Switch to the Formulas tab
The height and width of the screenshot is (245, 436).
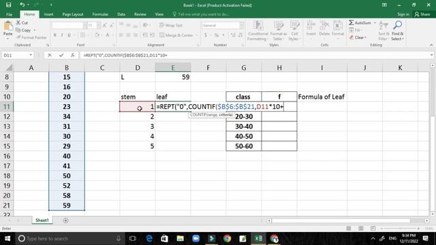point(100,14)
